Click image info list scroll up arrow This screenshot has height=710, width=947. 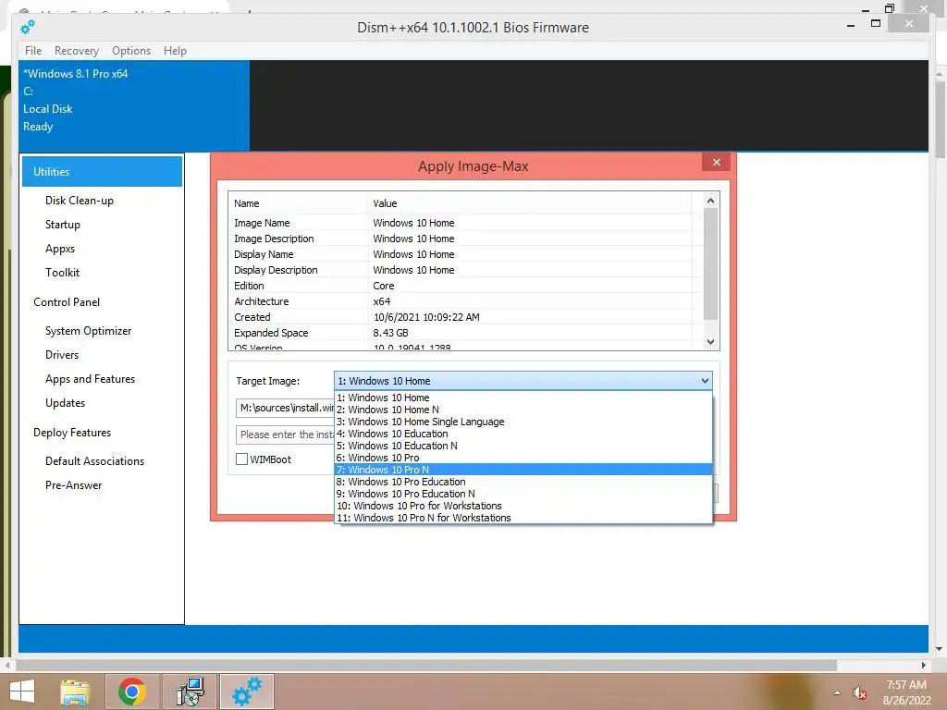pos(711,201)
